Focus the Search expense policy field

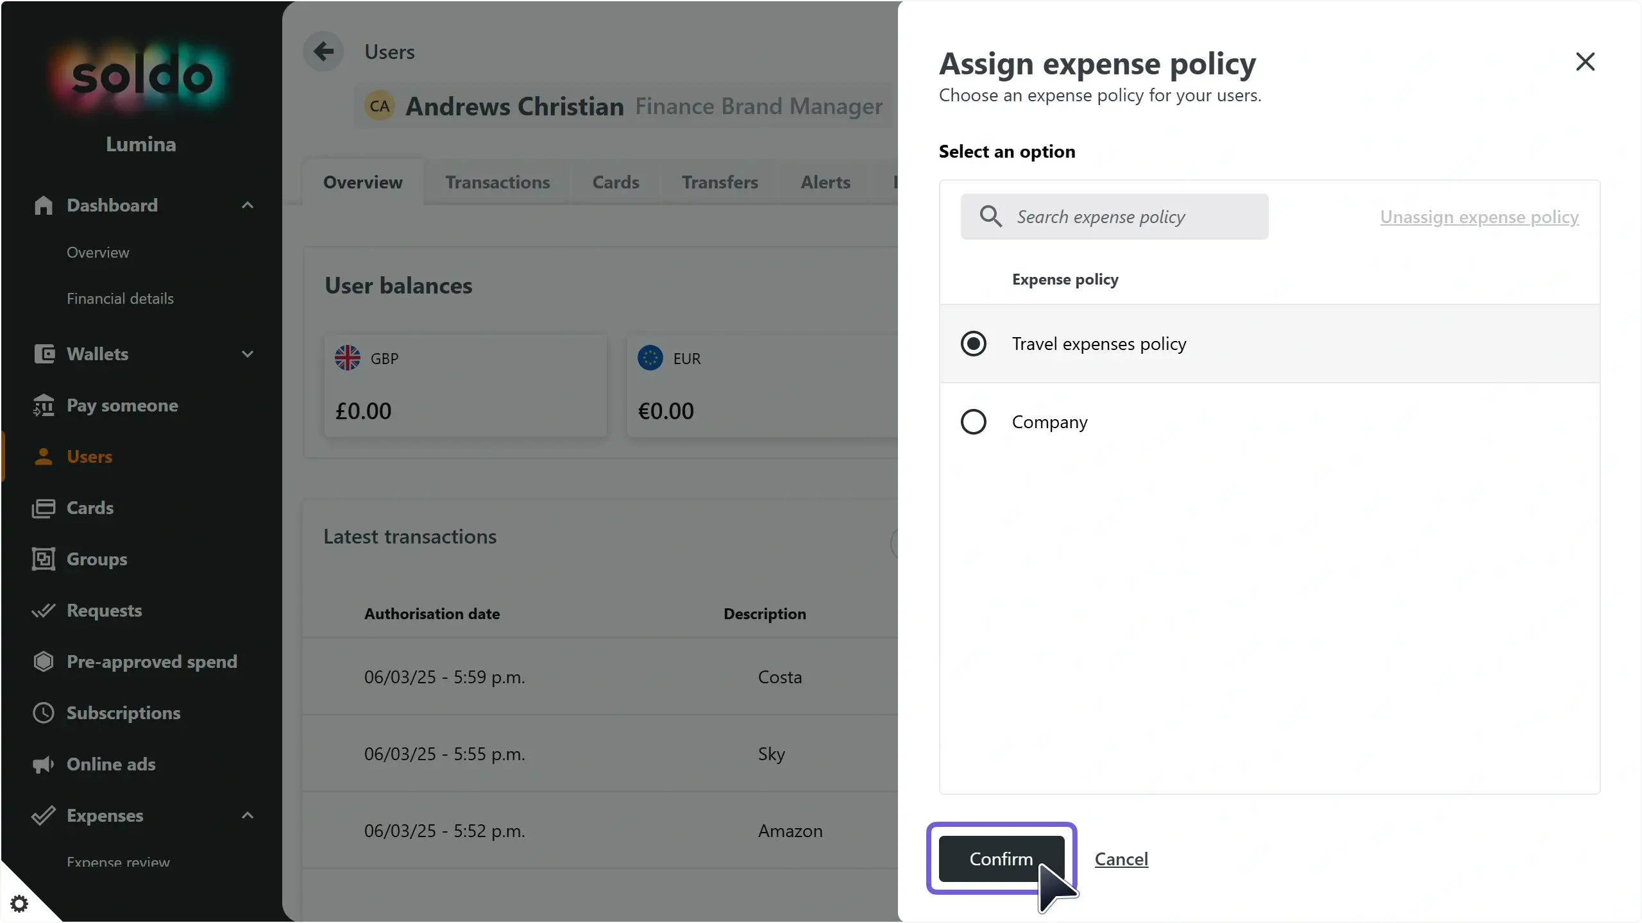click(1114, 217)
